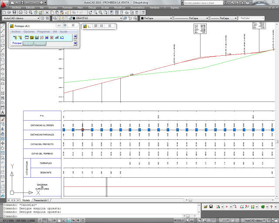The image size is (279, 223).
Task: Toggle Snap mode in status bar
Action: pos(40,220)
